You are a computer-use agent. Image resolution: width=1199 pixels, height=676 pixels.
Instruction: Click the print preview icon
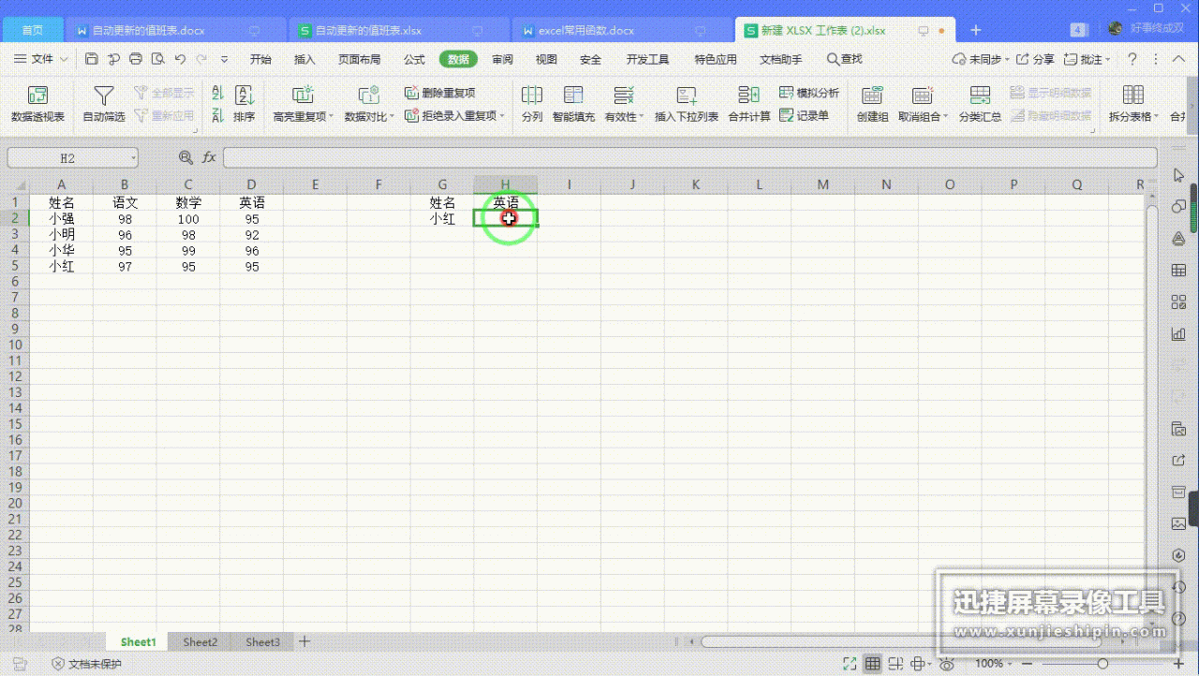click(157, 59)
